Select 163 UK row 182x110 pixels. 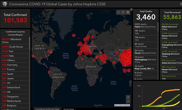[15, 92]
